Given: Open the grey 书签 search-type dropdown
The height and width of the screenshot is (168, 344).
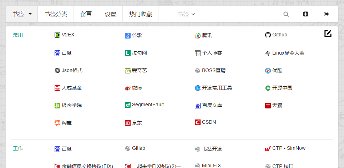Looking at the screenshot, I should pyautogui.click(x=186, y=14).
